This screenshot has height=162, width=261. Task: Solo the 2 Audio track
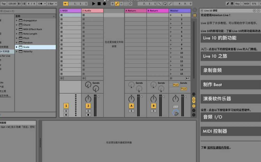(x=88, y=111)
